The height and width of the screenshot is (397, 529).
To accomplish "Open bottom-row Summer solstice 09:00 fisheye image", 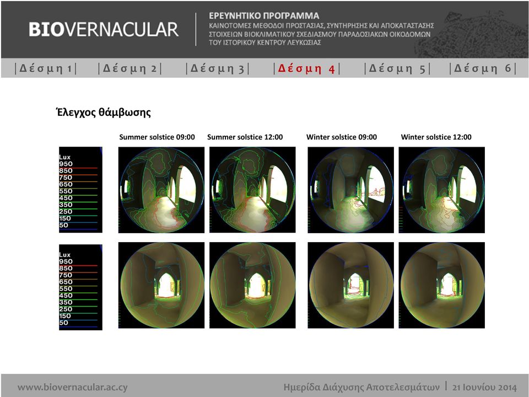I will pyautogui.click(x=161, y=285).
